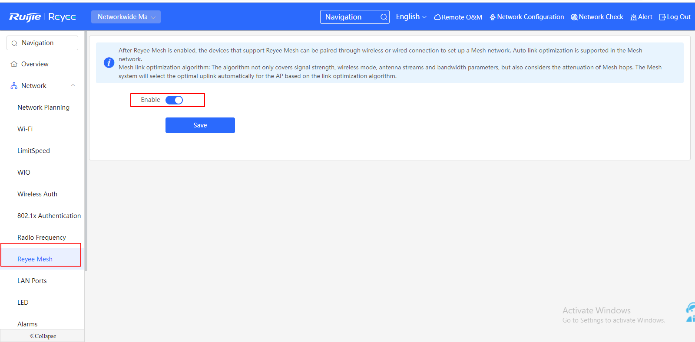695x342 pixels.
Task: Select WIO in sidebar
Action: [24, 173]
